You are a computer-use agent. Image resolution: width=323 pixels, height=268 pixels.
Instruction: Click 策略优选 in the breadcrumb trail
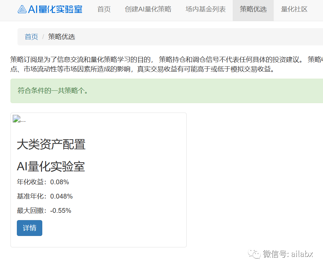(61, 37)
